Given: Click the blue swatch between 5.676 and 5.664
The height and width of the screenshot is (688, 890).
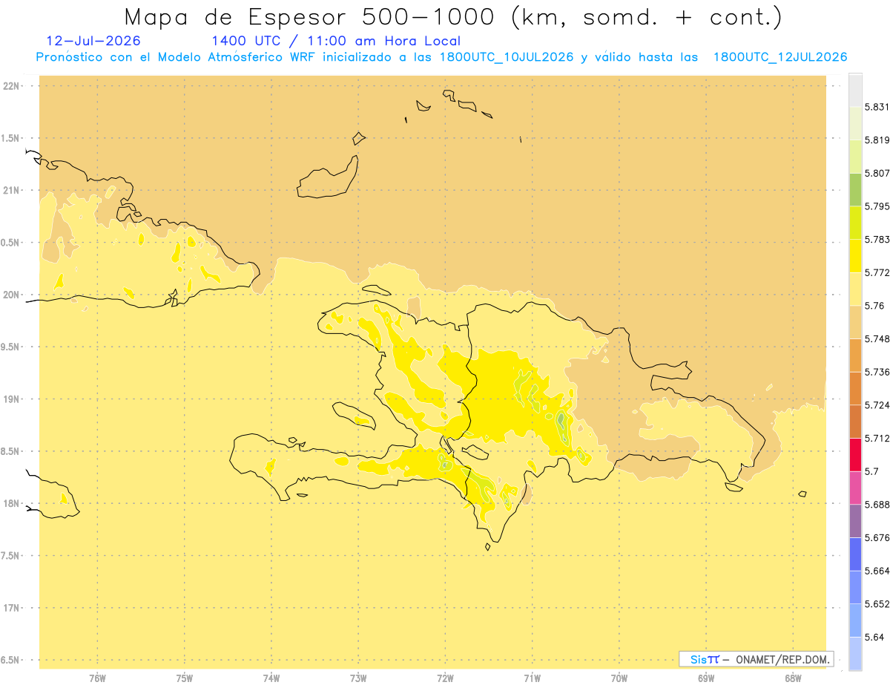Looking at the screenshot, I should click(855, 554).
